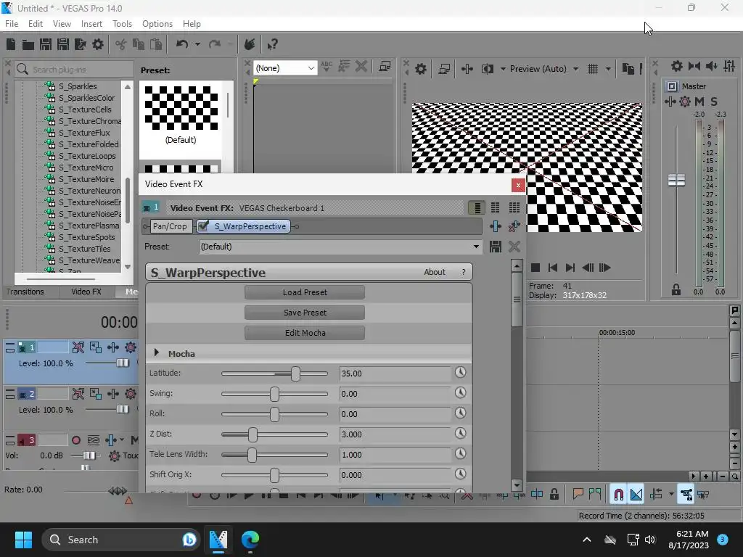Arm track 3 for record
Viewport: 743px width, 557px height.
pos(75,440)
